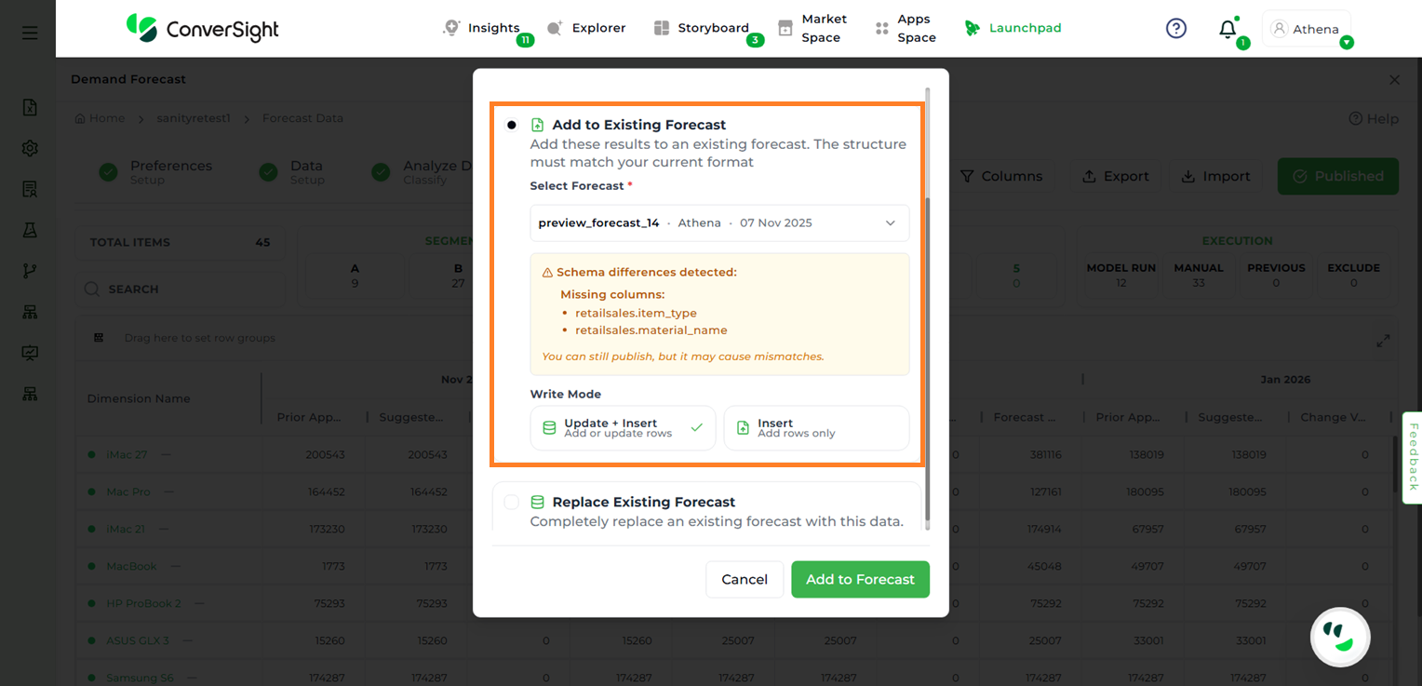The width and height of the screenshot is (1422, 686).
Task: Open the Select Forecast dropdown
Action: coord(718,223)
